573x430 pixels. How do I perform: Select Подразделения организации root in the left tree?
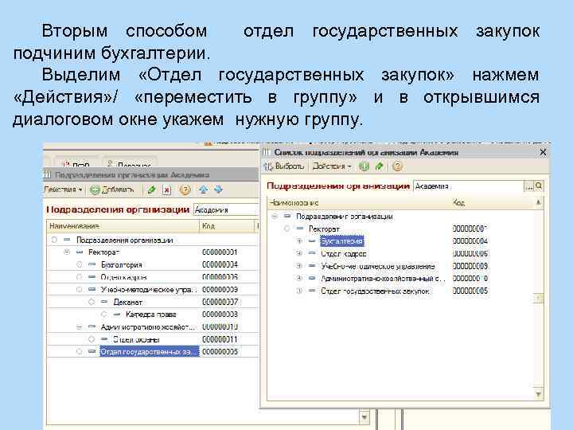(124, 240)
